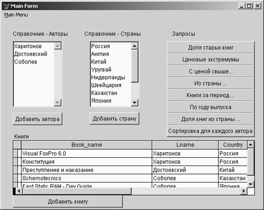Viewport: 264px width, 210px height.
Task: Run Сортировка для каждого автора query
Action: pyautogui.click(x=211, y=131)
